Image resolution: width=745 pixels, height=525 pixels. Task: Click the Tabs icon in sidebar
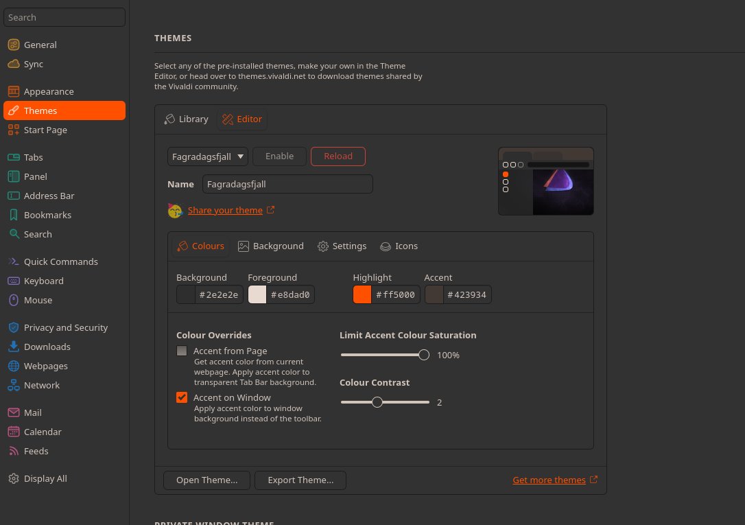click(14, 157)
